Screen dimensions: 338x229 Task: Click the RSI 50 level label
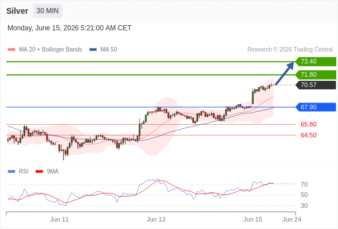click(304, 195)
